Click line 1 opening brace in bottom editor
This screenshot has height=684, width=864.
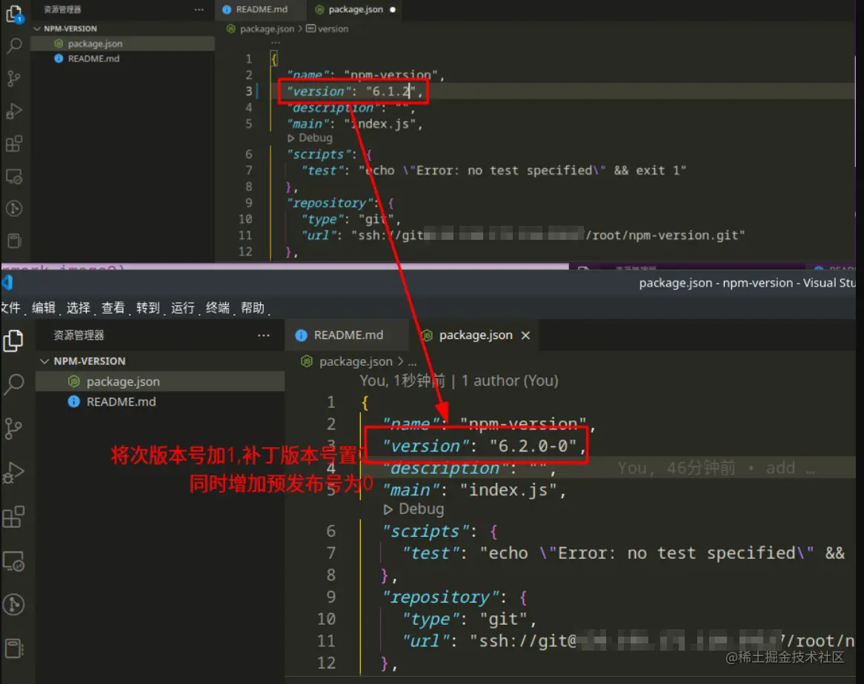click(365, 403)
